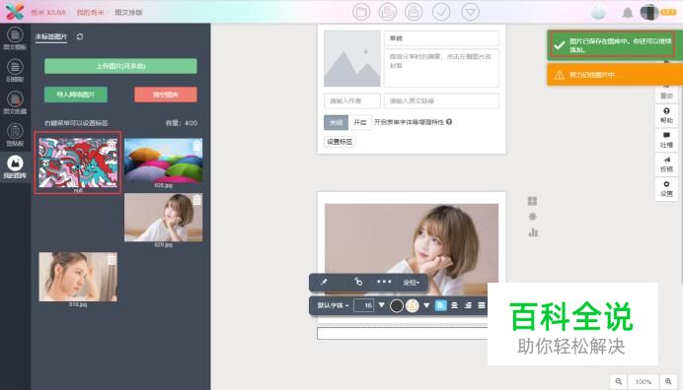Open the three-dots more options
The width and height of the screenshot is (683, 390).
384,282
